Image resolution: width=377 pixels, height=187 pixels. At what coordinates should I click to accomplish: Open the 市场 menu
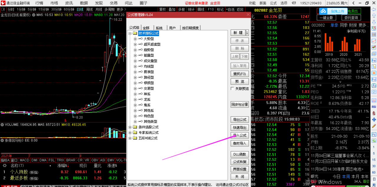[54, 3]
